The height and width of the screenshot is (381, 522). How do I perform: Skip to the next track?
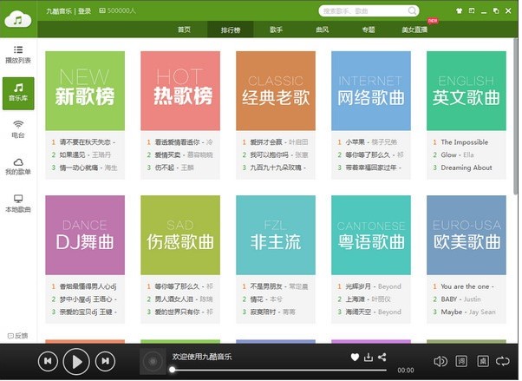click(104, 360)
